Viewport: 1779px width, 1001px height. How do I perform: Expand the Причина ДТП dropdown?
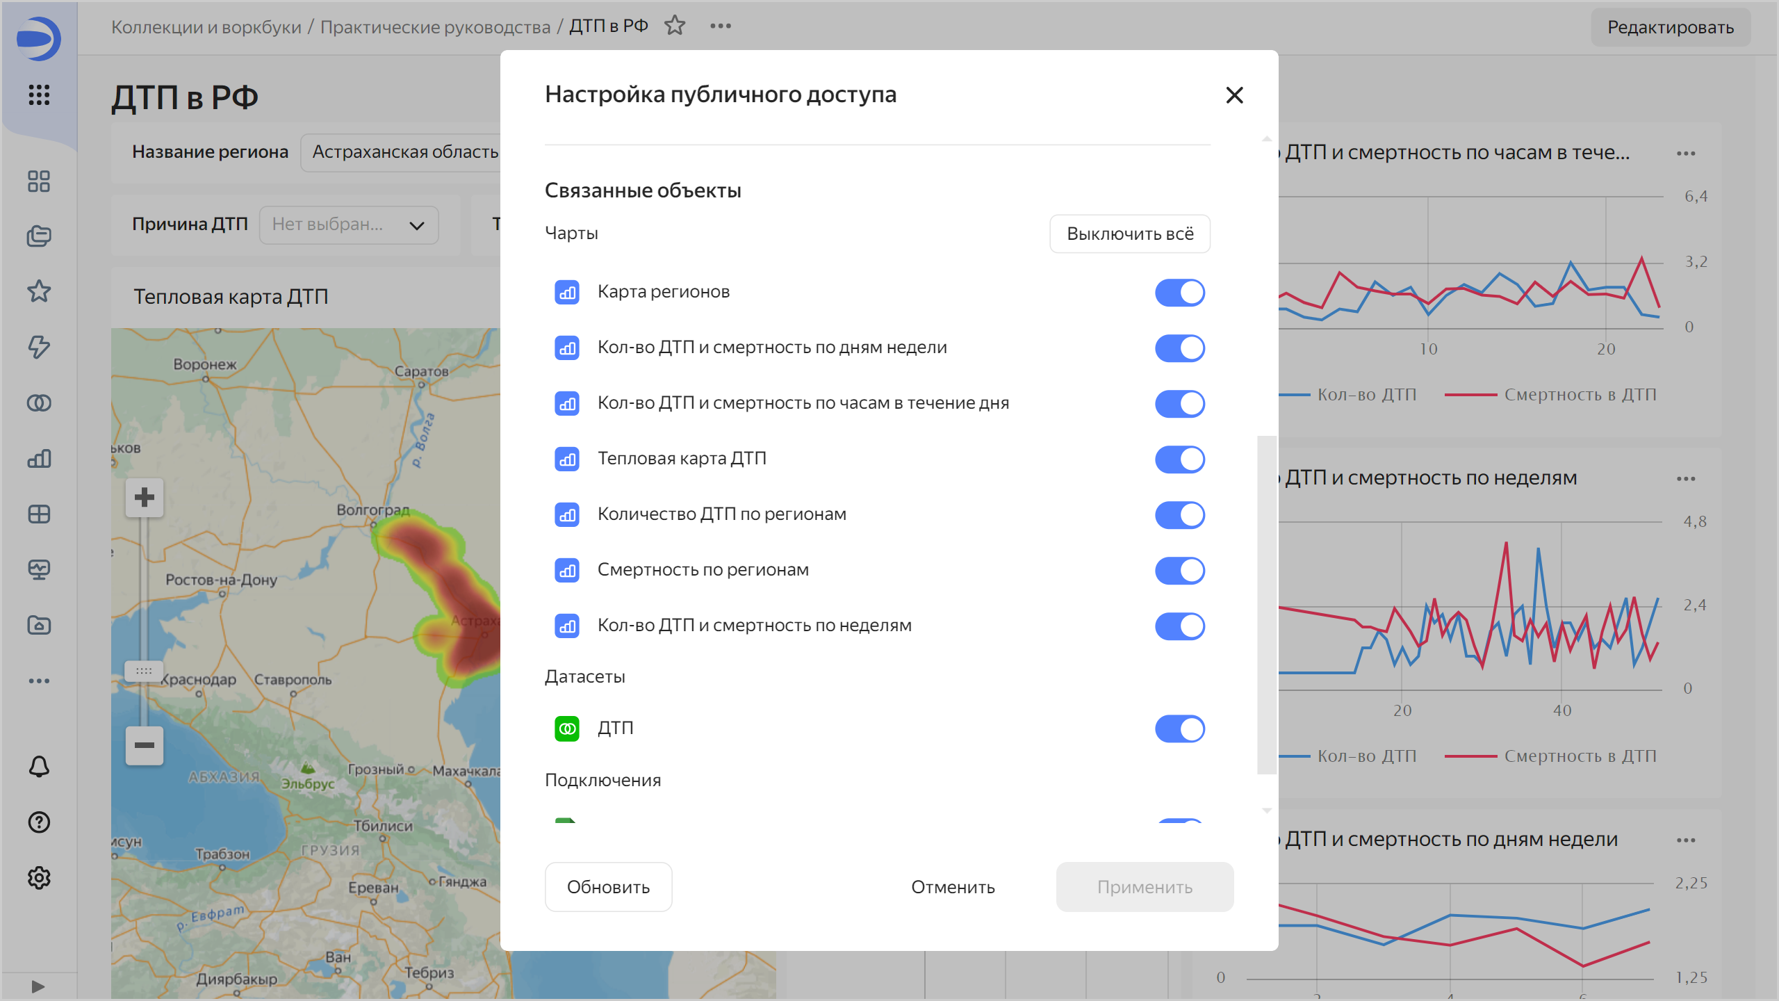[348, 225]
